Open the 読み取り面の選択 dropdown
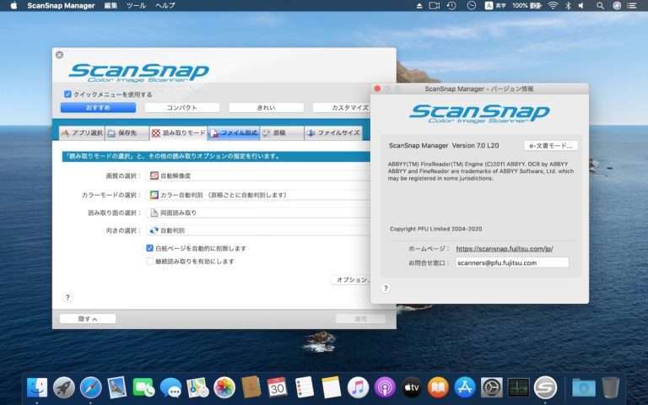The width and height of the screenshot is (648, 405). [257, 213]
